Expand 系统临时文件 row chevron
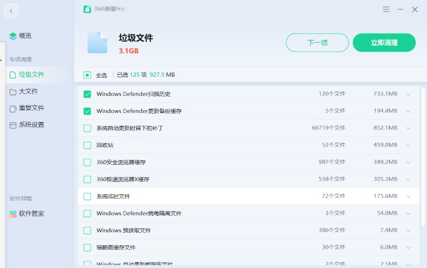This screenshot has height=268, width=427. pyautogui.click(x=408, y=197)
